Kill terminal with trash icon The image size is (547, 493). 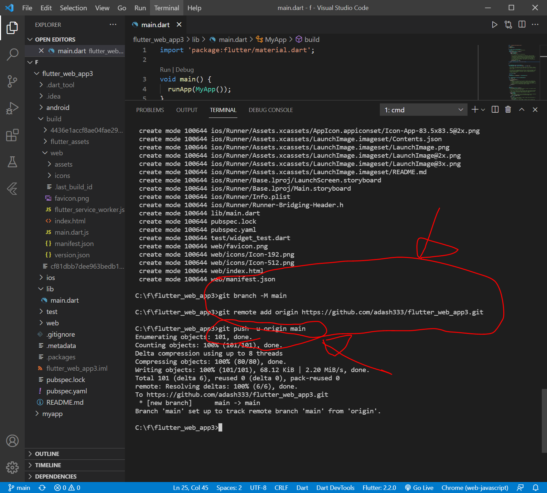point(508,110)
